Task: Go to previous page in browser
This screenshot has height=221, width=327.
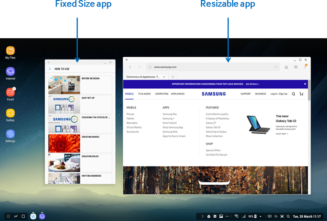Action: (130, 67)
